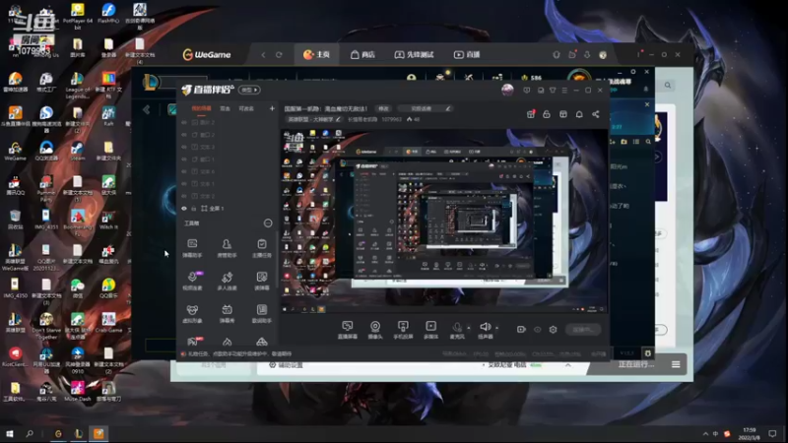Click the share icon above preview
788x443 pixels.
point(596,114)
